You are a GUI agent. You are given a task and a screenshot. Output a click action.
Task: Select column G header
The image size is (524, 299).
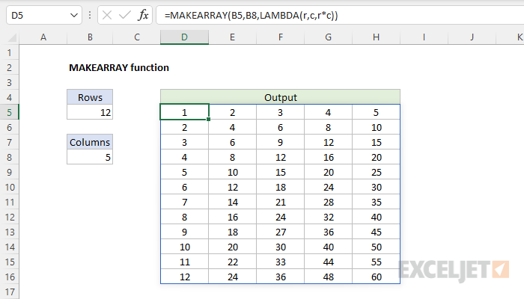tap(328, 37)
